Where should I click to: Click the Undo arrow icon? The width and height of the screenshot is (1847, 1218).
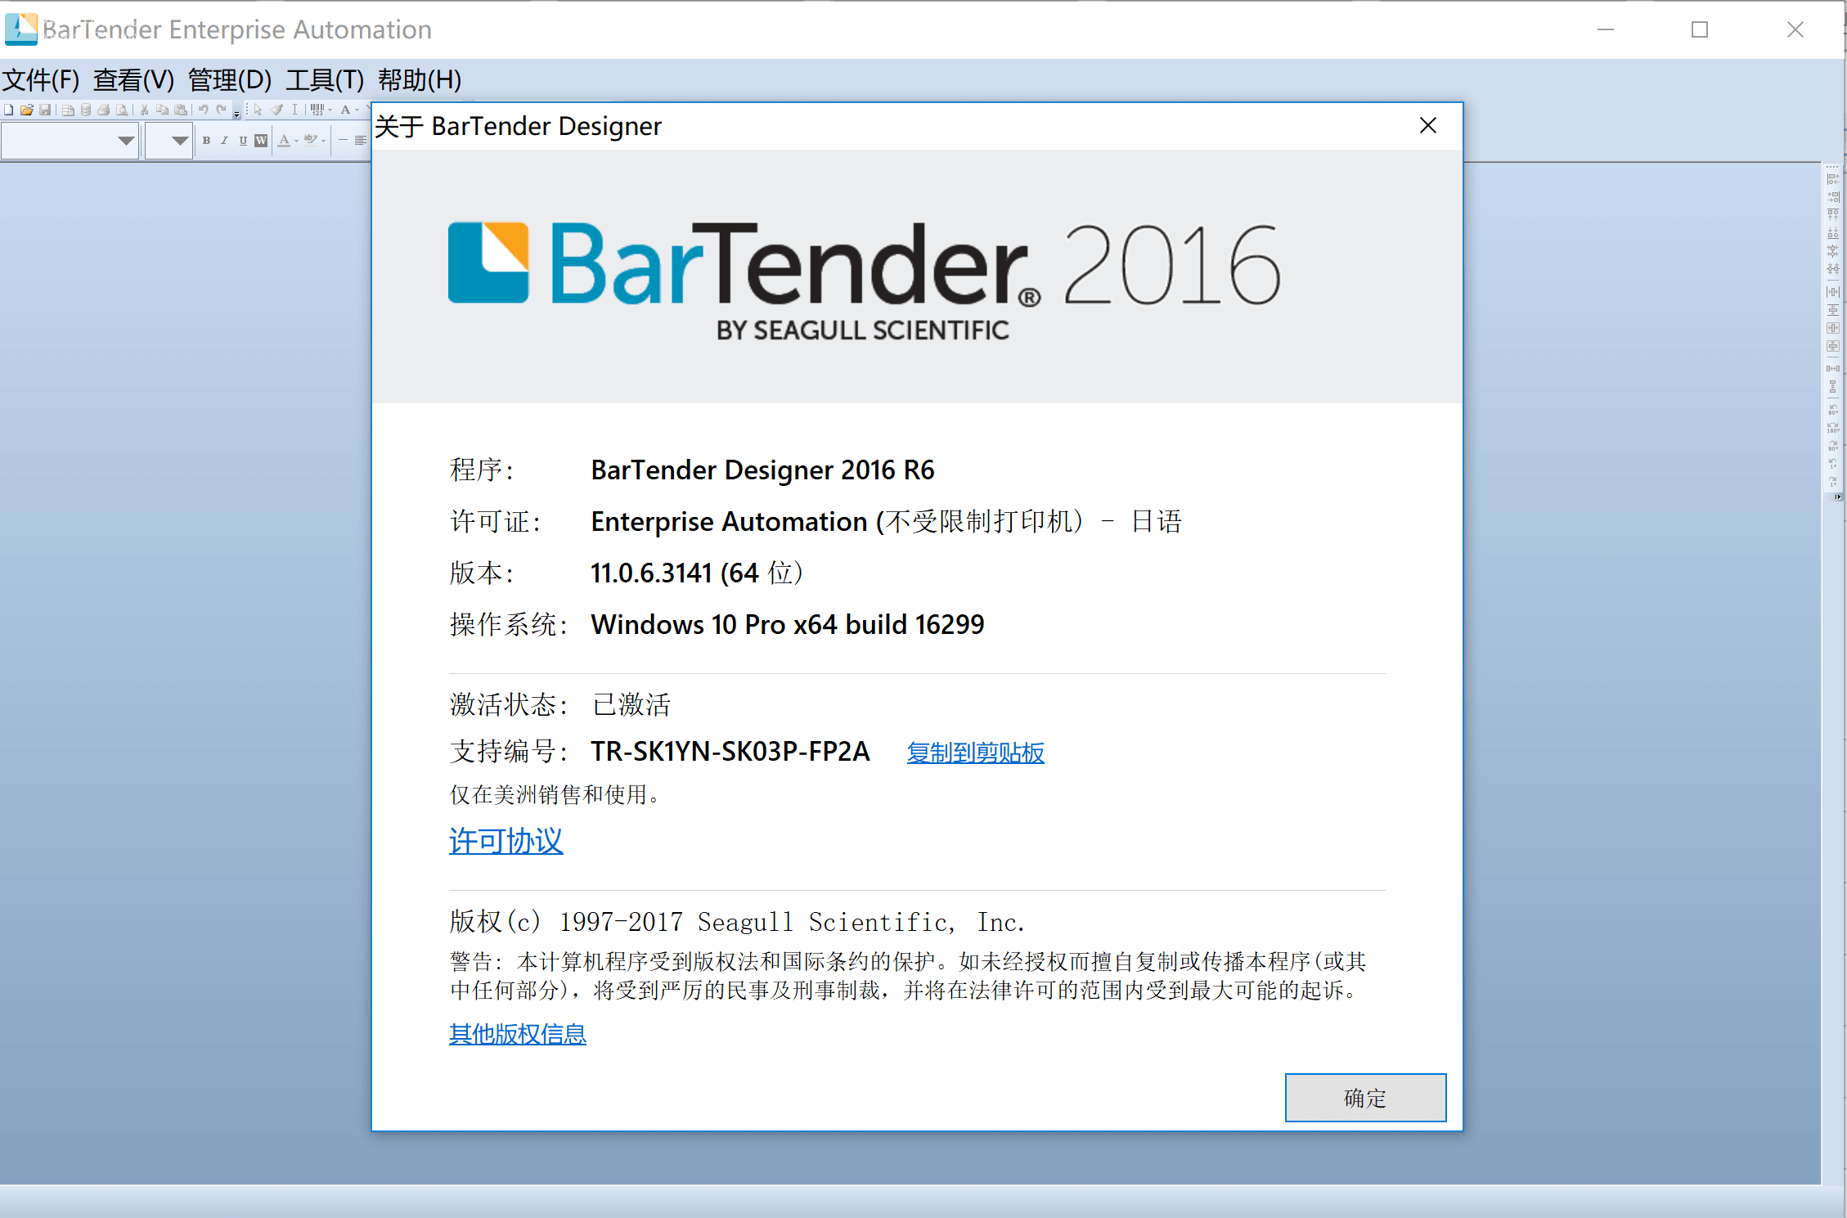[x=204, y=110]
